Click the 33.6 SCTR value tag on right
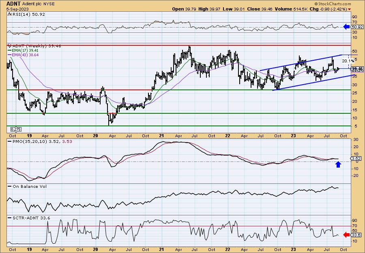Image resolution: width=365 pixels, height=253 pixels. 356,235
